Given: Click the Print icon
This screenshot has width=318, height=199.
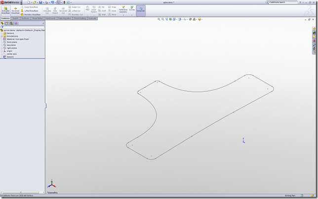Looking at the screenshot, I should click(x=46, y=2).
